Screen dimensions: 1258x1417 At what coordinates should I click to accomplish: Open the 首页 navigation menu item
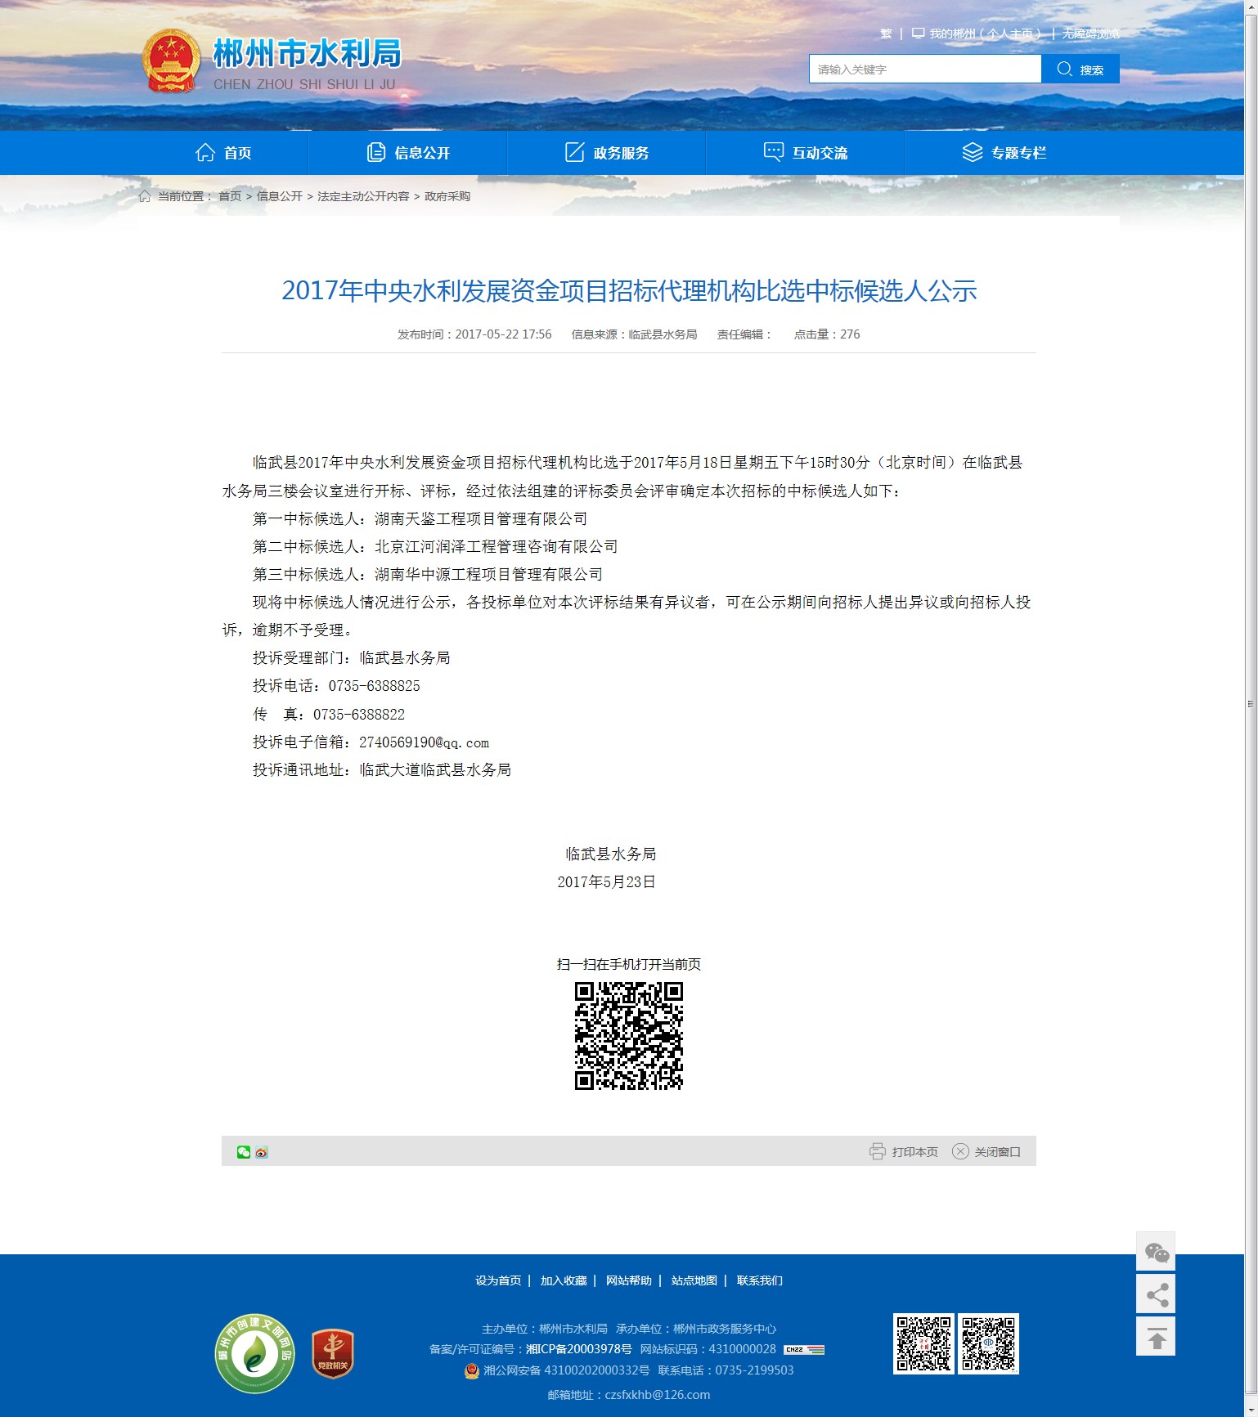click(223, 153)
